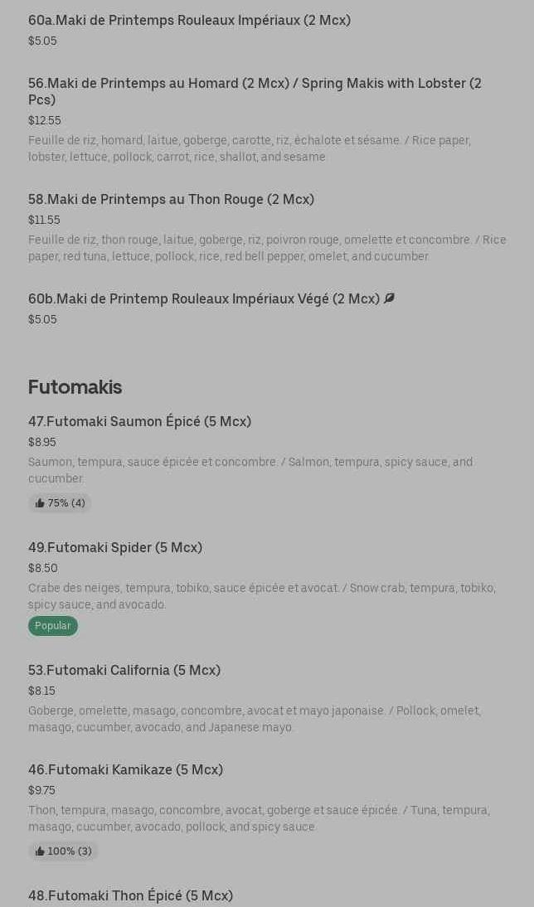Click the $9.75 price of Futomaki Kamikaze

point(41,790)
